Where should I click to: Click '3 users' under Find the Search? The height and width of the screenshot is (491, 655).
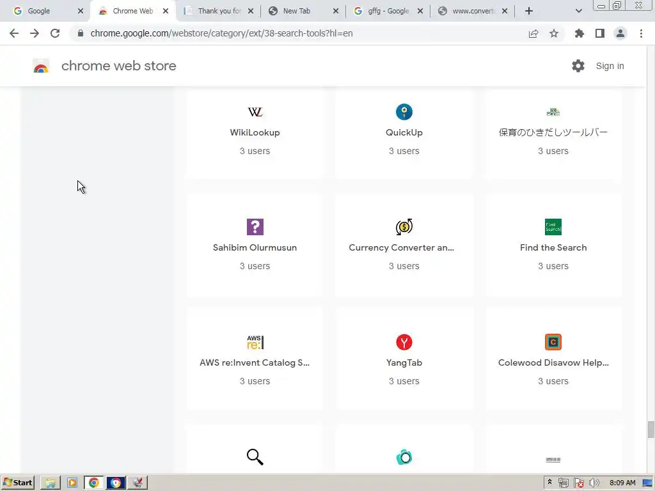[x=553, y=266]
